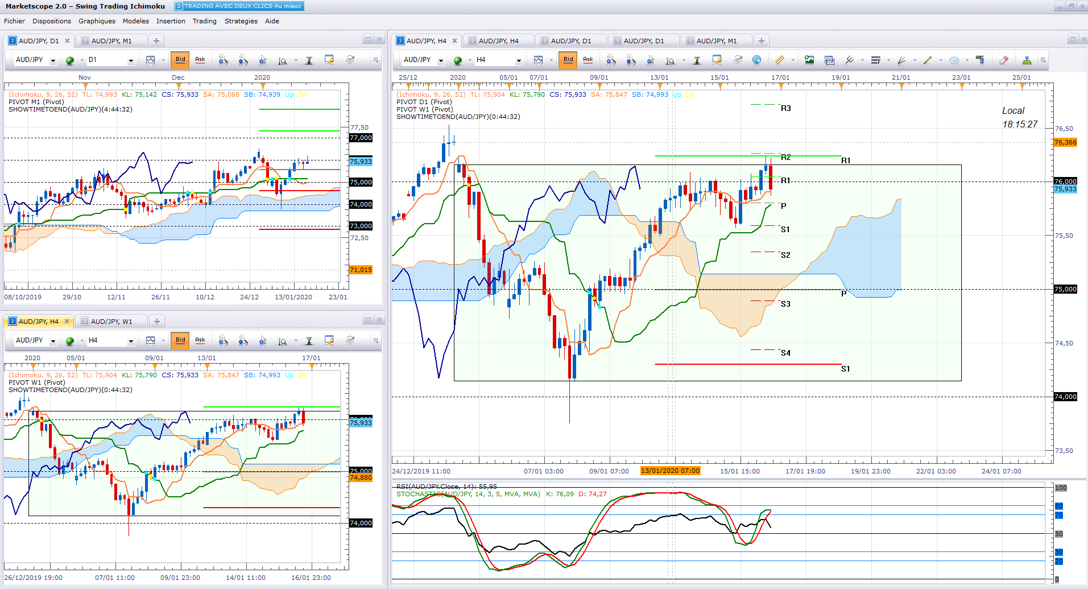Screen dimensions: 1088x589
Task: Open chart properties in the D1 panel toolbar
Action: pyautogui.click(x=329, y=60)
